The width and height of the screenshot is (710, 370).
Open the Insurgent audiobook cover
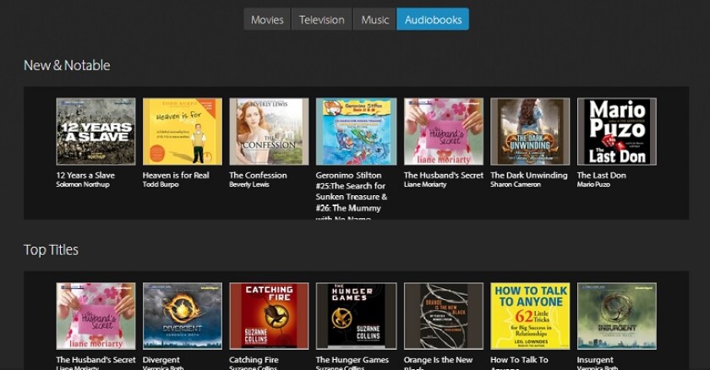point(616,316)
